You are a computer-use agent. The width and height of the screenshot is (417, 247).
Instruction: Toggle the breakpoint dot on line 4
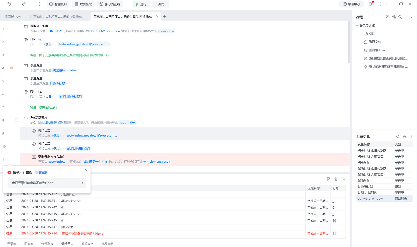click(x=12, y=68)
